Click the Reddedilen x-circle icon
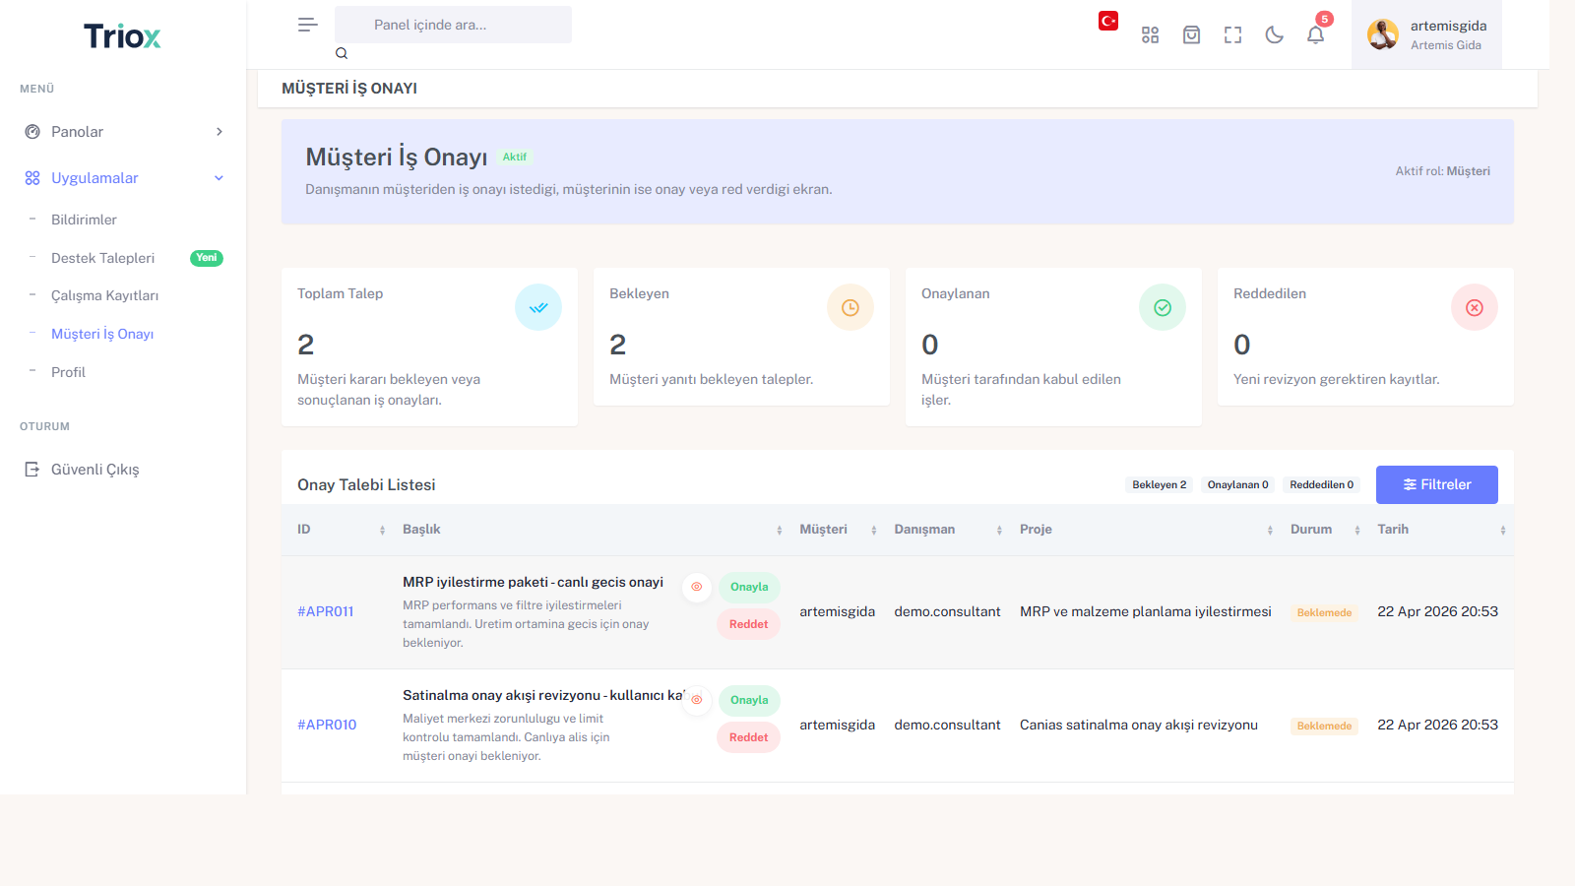1575x886 pixels. pyautogui.click(x=1475, y=307)
